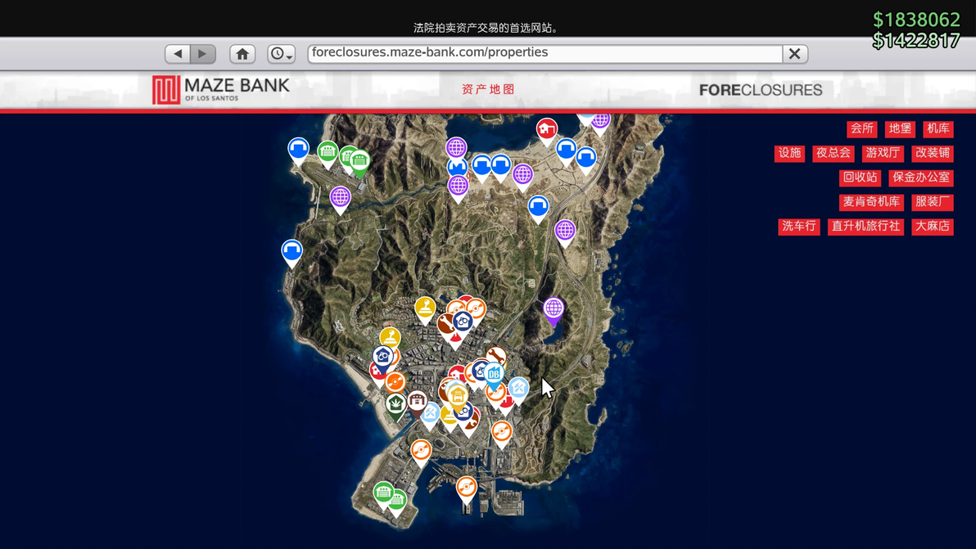This screenshot has height=549, width=976.
Task: Select the light blue salvage yard marker near the cursor
Action: (x=517, y=389)
